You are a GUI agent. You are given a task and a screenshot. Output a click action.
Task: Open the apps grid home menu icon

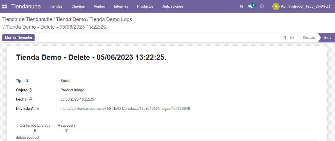[4, 6]
